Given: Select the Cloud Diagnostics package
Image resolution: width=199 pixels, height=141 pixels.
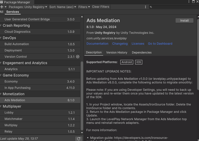Looking at the screenshot, I should coord(40,32).
